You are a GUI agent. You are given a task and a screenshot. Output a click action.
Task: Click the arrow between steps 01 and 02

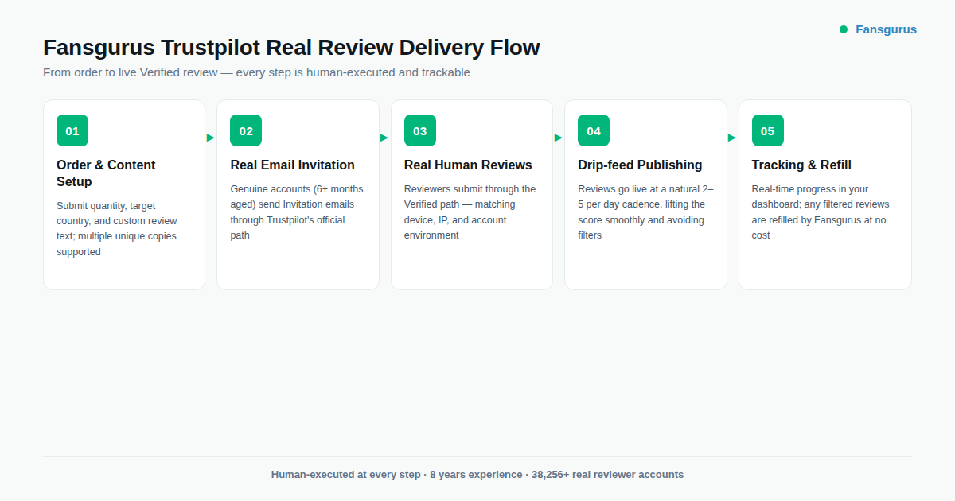[x=210, y=138]
